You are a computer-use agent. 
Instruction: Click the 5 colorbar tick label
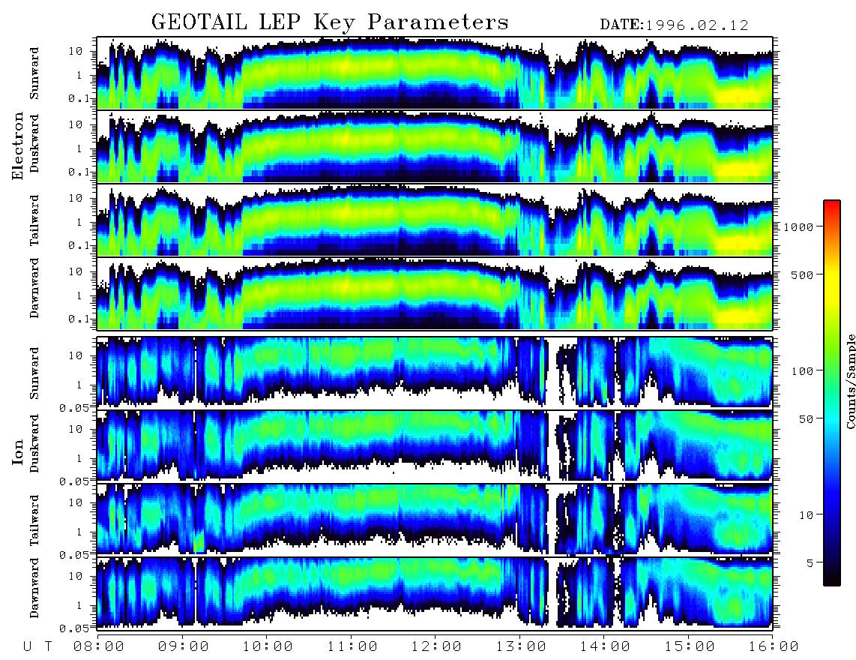(x=810, y=562)
